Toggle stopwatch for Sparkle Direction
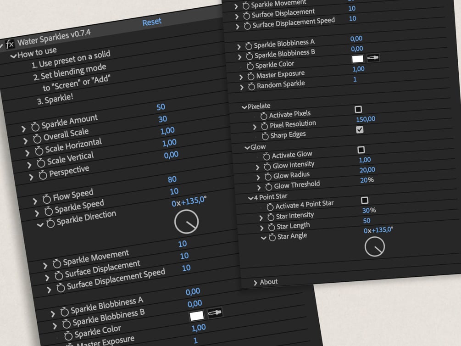The image size is (461, 346). 50,223
